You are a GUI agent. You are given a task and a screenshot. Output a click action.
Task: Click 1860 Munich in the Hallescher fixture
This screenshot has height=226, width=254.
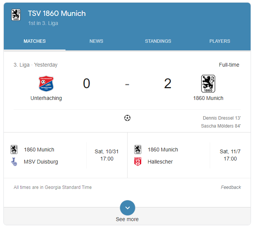pos(163,150)
